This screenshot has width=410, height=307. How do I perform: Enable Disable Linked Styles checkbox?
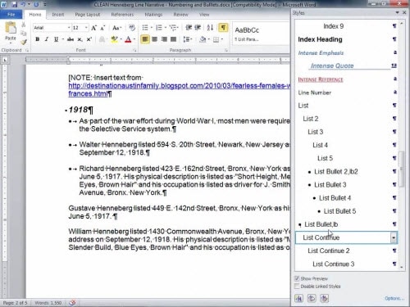pos(297,286)
